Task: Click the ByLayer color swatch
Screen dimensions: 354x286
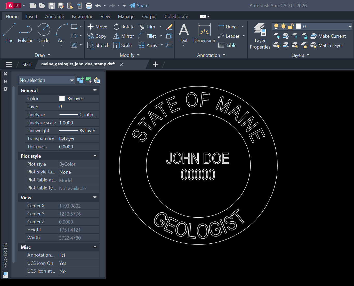Action: click(x=62, y=98)
